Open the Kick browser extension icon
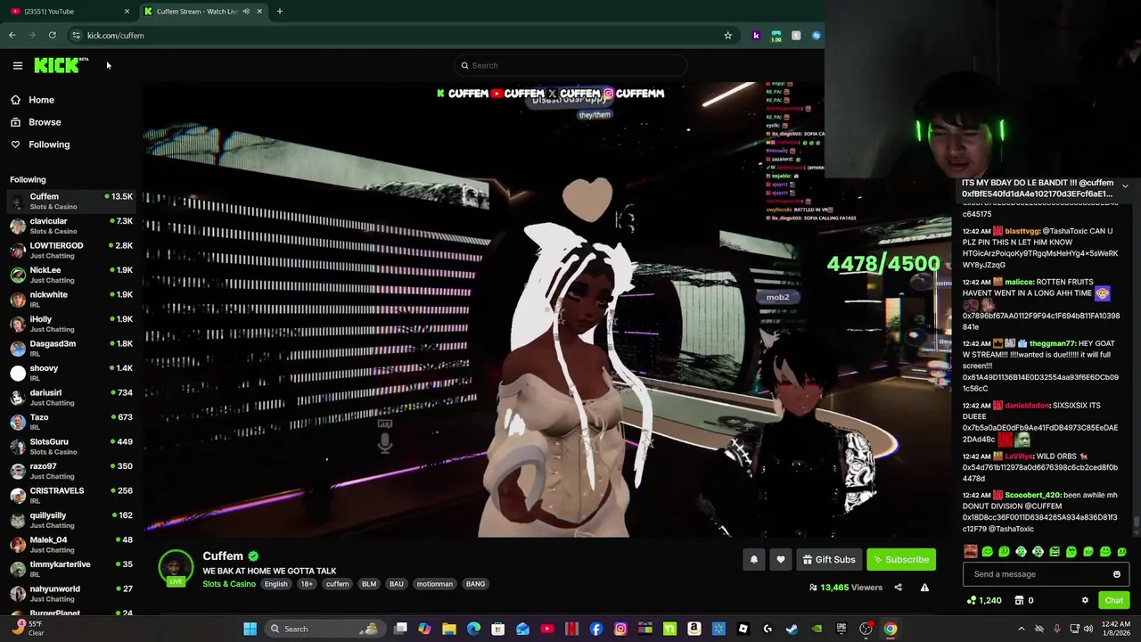1141x642 pixels. coord(756,36)
